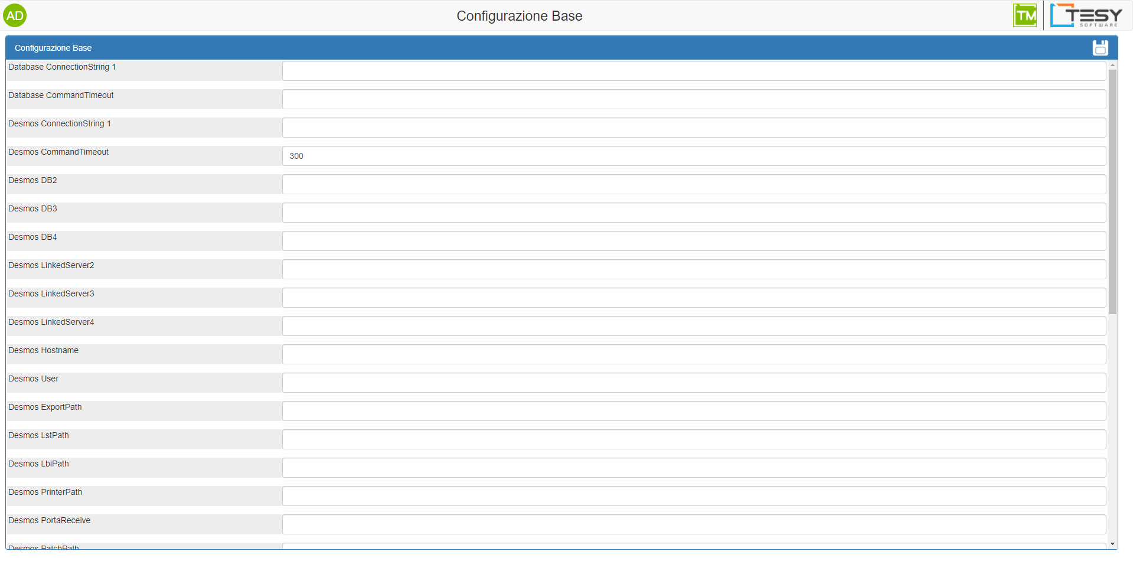1133x571 pixels.
Task: Focus the Desmos PortaReceive text box
Action: click(x=694, y=524)
